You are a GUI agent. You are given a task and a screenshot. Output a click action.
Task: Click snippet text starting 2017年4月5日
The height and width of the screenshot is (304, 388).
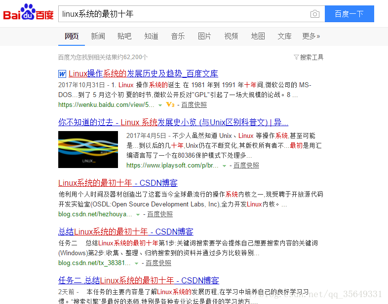click(x=224, y=145)
